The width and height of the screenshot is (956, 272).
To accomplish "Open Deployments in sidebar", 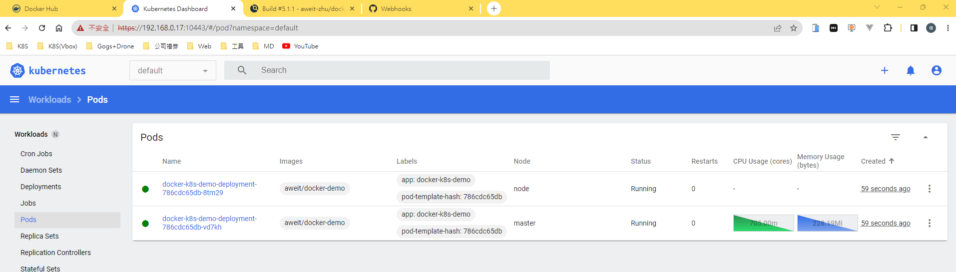I will 41,187.
